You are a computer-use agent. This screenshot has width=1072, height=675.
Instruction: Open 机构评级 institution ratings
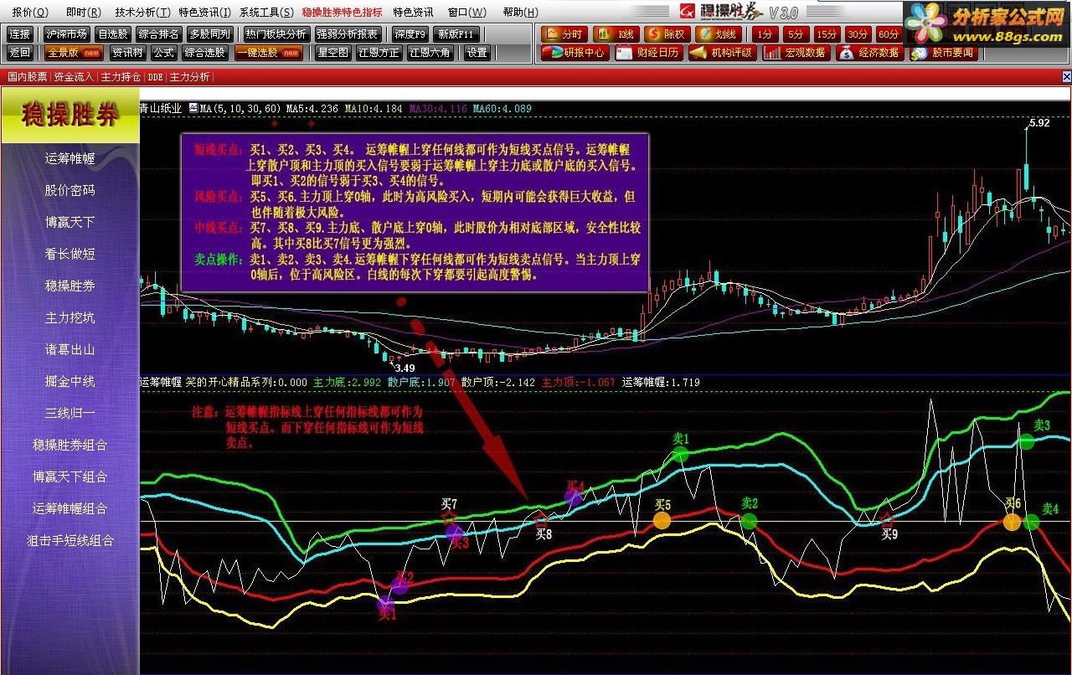point(723,53)
